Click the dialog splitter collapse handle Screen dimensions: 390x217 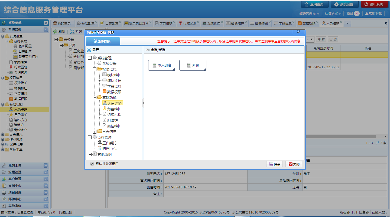point(143,103)
